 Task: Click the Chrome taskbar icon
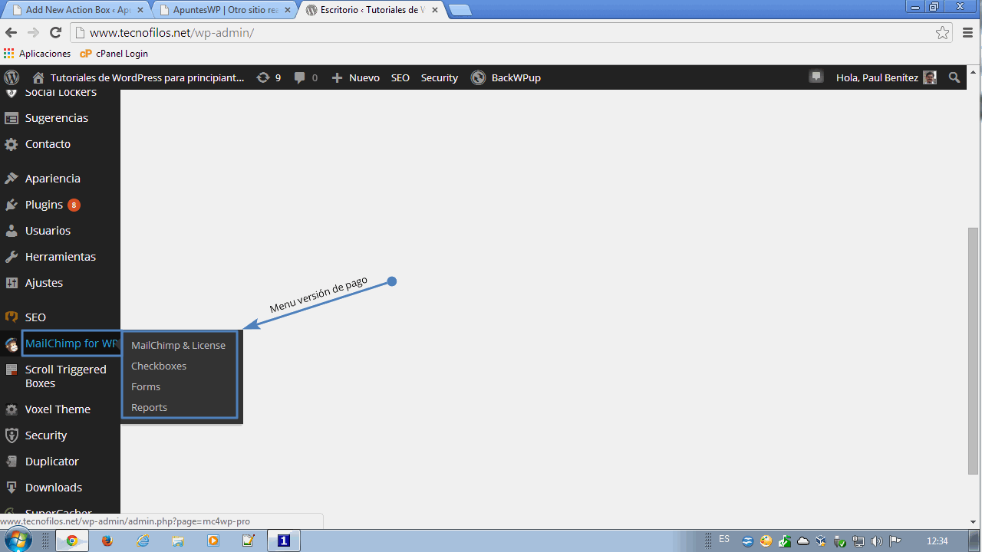(x=71, y=540)
